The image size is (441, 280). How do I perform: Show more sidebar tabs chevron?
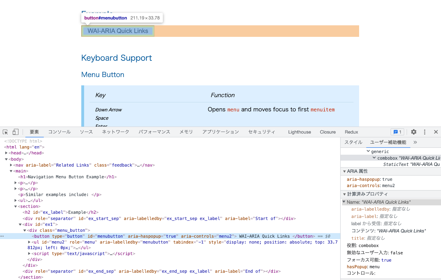(415, 142)
